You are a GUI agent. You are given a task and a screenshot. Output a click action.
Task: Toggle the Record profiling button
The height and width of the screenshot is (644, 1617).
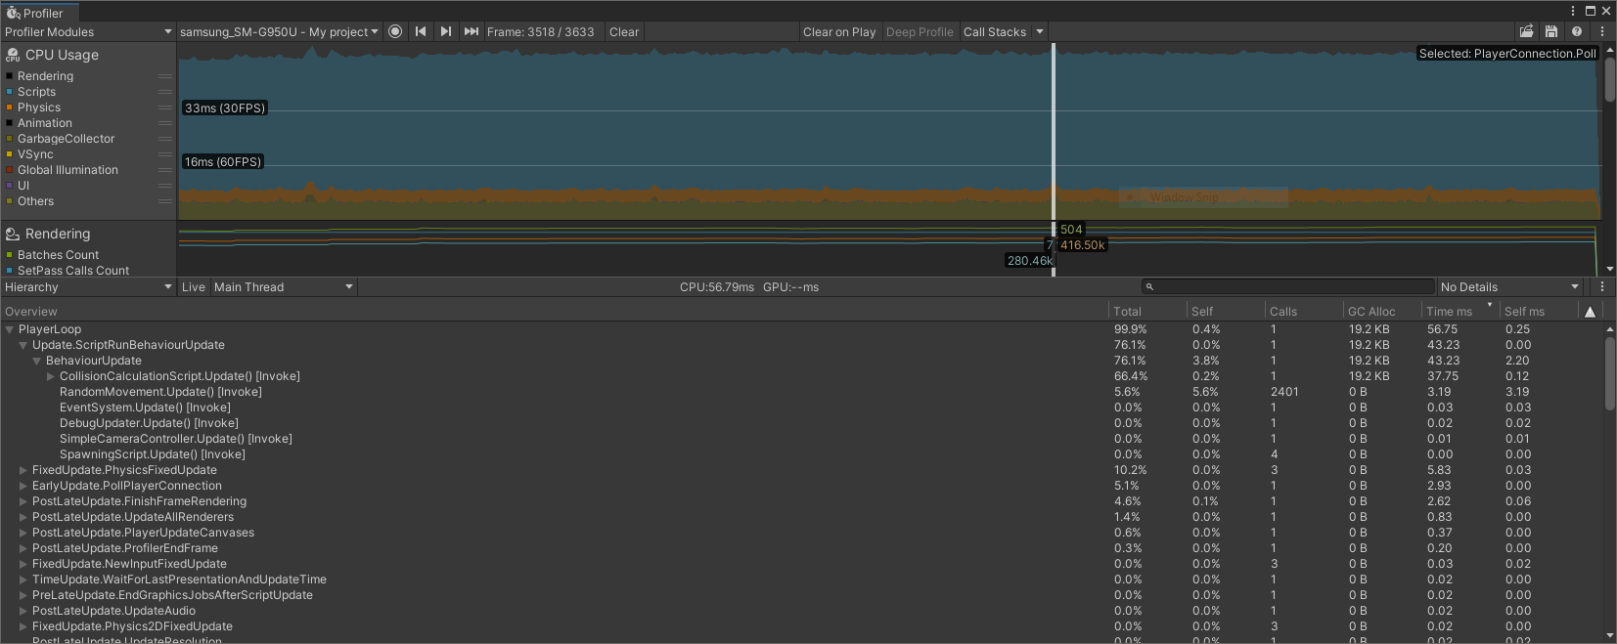point(395,31)
